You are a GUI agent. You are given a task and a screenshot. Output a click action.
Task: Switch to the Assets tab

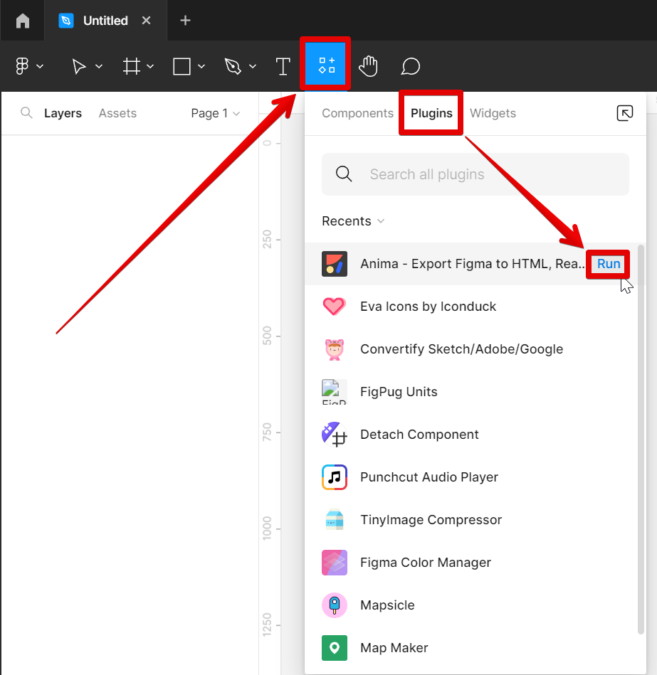pos(117,112)
